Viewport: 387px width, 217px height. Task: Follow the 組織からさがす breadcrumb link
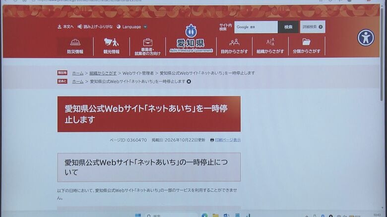coord(103,73)
